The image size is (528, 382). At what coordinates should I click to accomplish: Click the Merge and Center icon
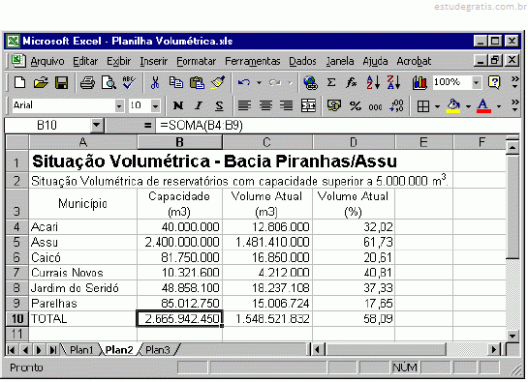[x=308, y=106]
